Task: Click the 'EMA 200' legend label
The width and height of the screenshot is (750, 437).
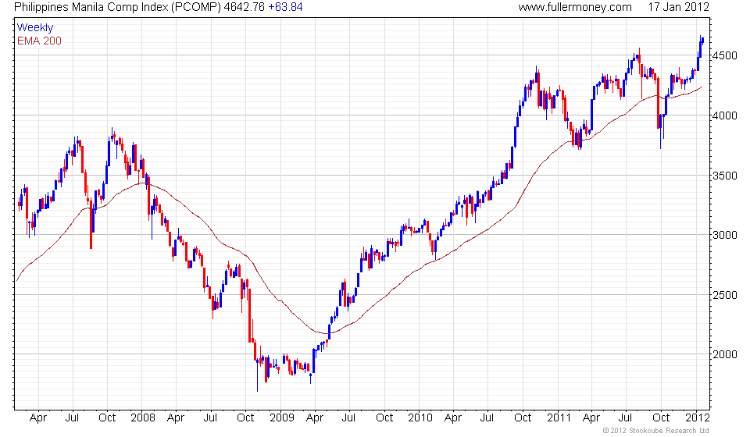Action: point(39,41)
